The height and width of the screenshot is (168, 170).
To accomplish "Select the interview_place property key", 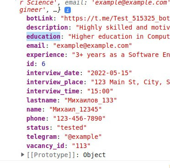I will 55,82.
